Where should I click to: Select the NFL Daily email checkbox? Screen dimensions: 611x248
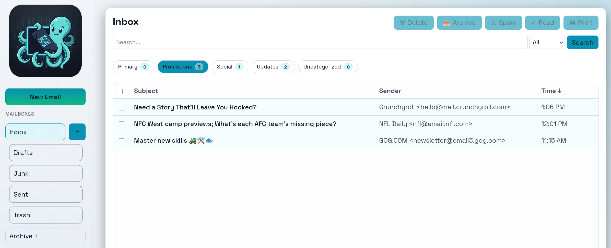click(122, 124)
